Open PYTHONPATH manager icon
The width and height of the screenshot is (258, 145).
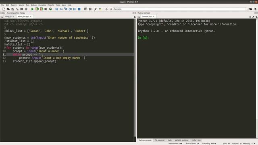coord(100,9)
